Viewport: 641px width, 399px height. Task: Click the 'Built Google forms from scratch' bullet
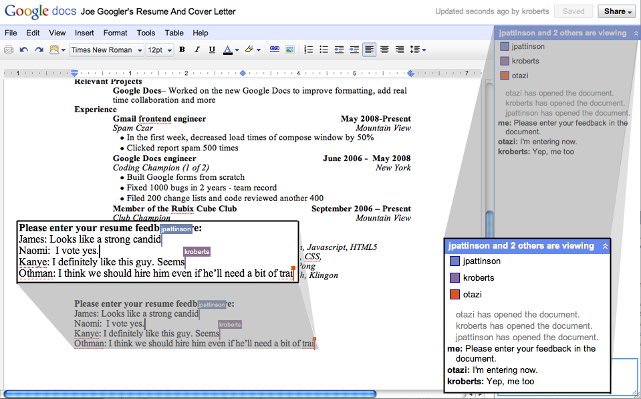[186, 177]
